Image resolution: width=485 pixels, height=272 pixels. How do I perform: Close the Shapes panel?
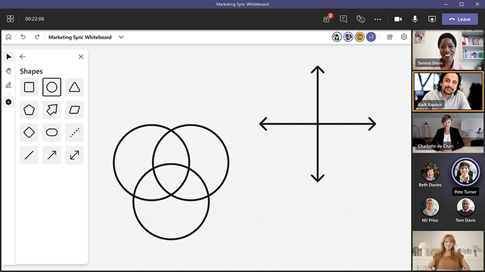[81, 57]
